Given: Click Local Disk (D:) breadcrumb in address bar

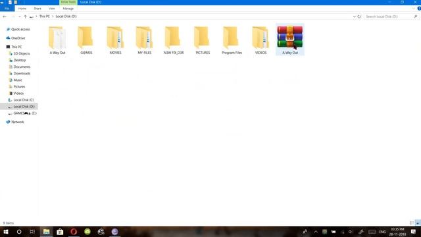Looking at the screenshot, I should [x=66, y=16].
